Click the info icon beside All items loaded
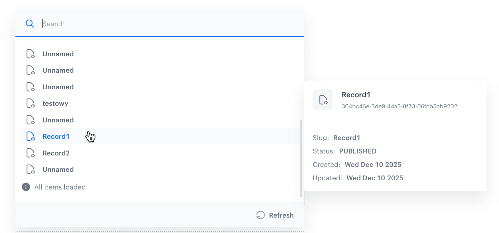The height and width of the screenshot is (233, 499). [x=26, y=187]
